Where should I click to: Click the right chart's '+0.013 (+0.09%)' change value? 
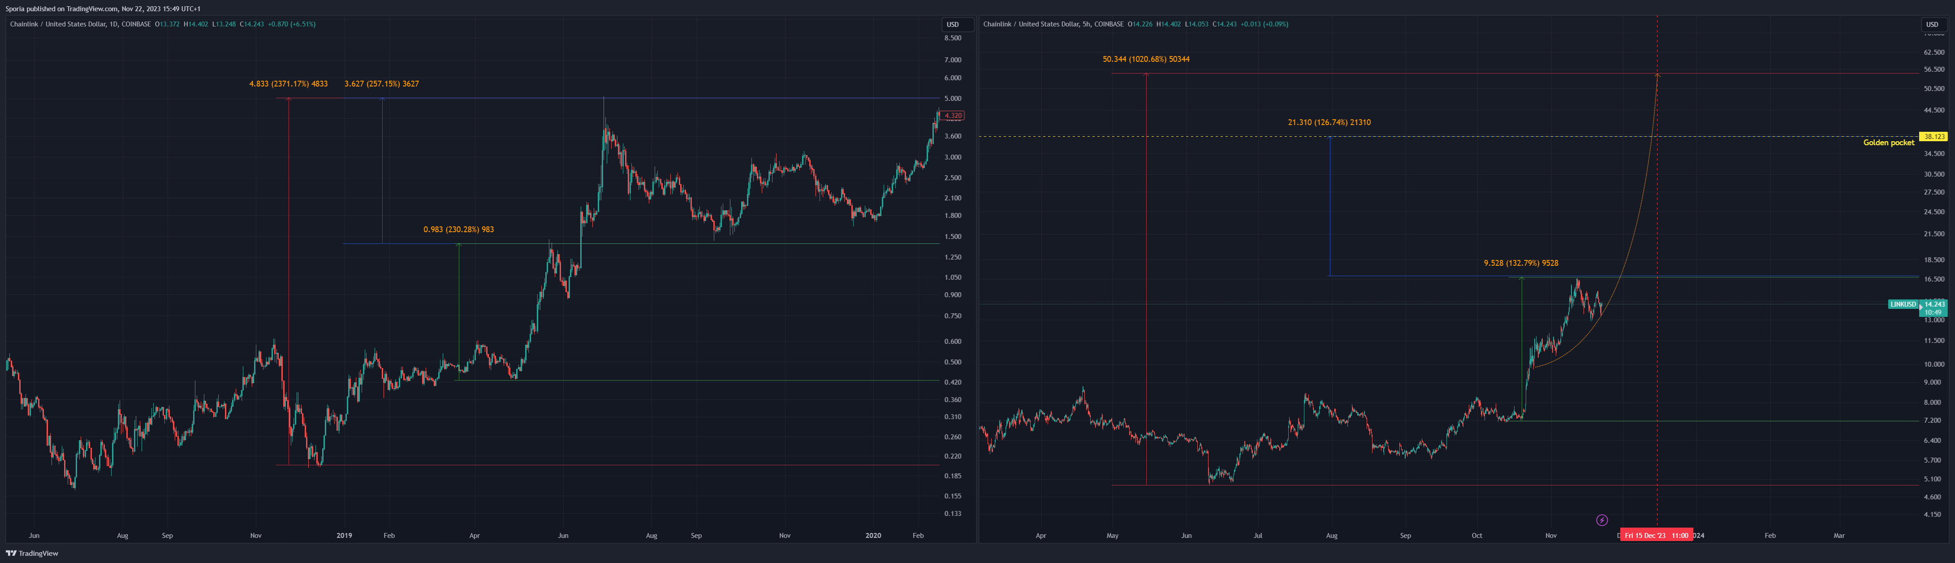pyautogui.click(x=1264, y=24)
